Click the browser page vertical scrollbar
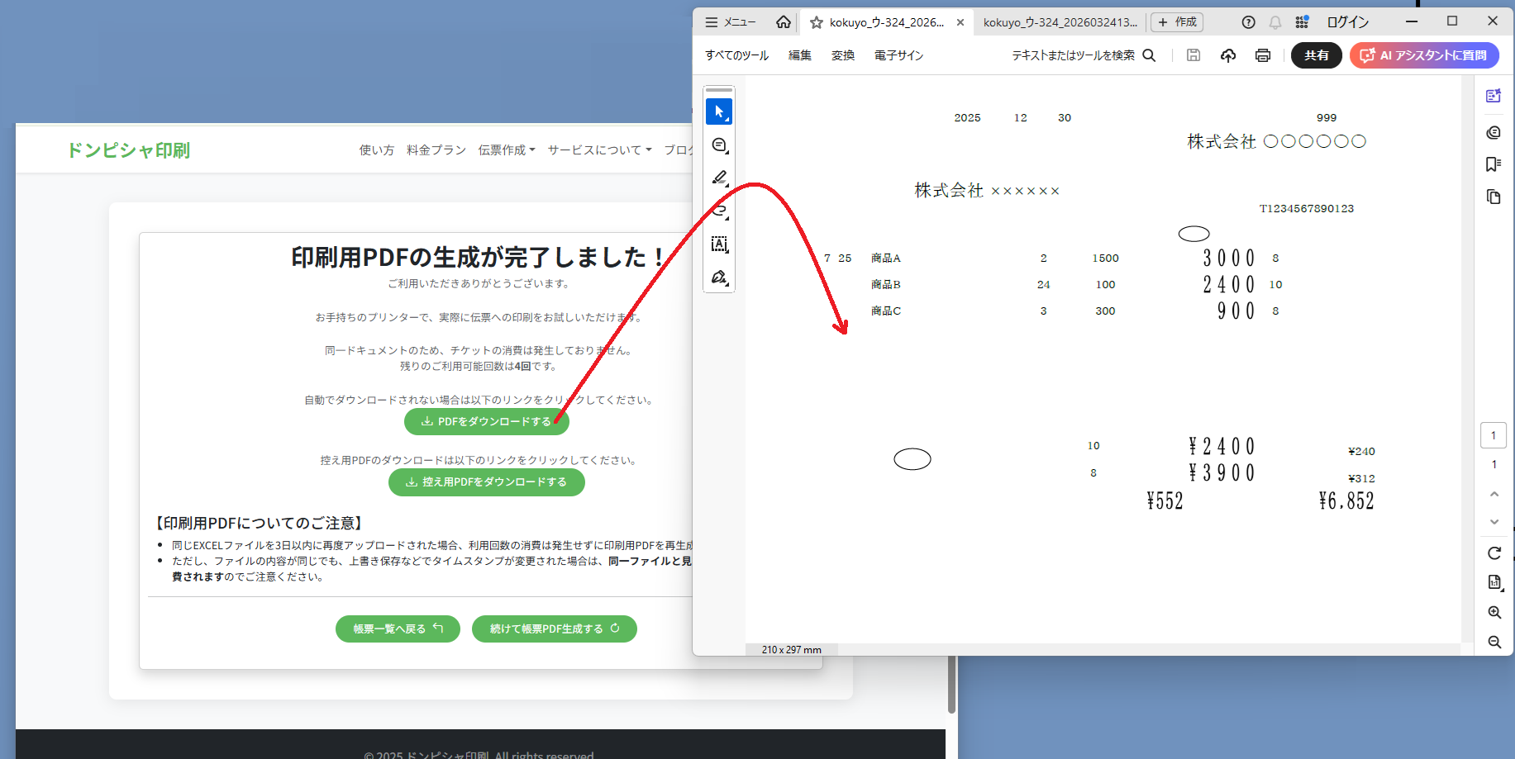 [x=951, y=684]
